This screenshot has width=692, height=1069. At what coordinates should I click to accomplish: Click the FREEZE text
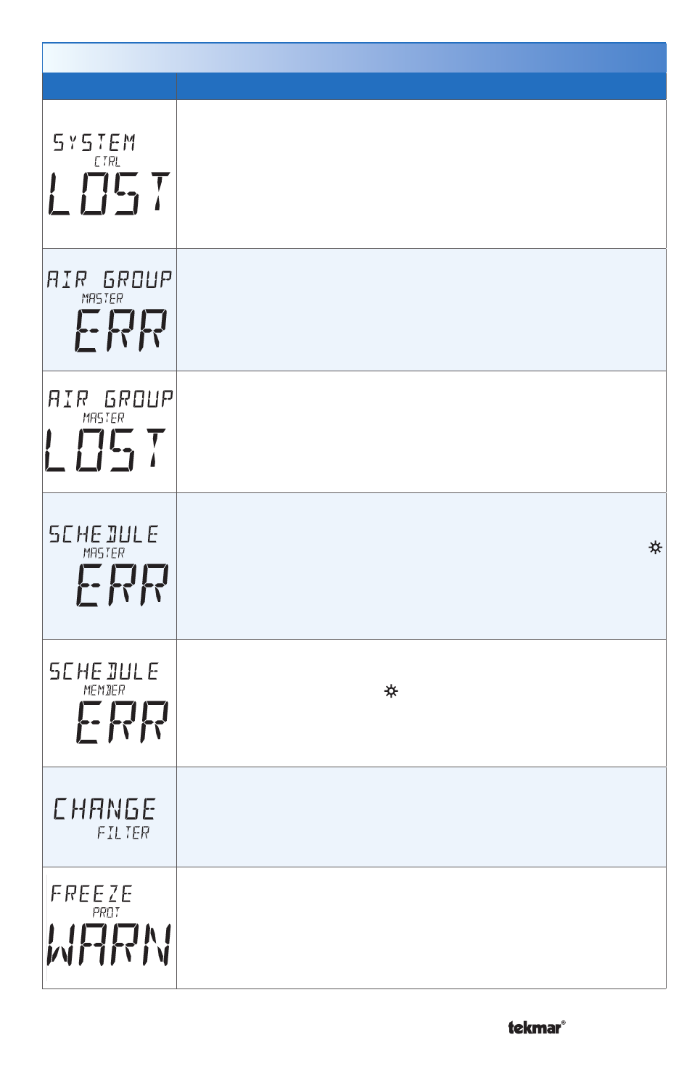tap(91, 893)
